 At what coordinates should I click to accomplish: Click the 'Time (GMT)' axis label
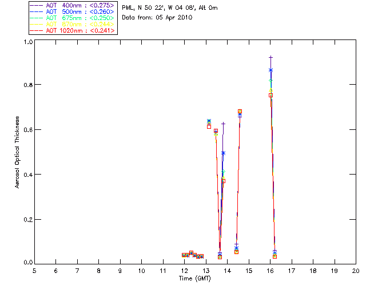click(x=195, y=279)
